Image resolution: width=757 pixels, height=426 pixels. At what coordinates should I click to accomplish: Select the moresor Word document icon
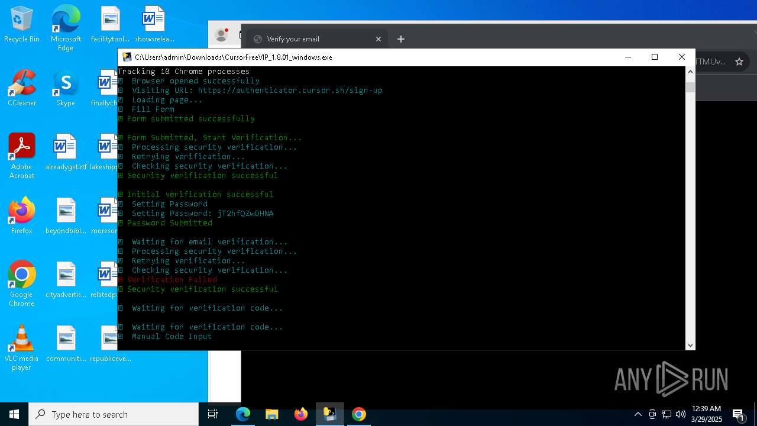104,217
